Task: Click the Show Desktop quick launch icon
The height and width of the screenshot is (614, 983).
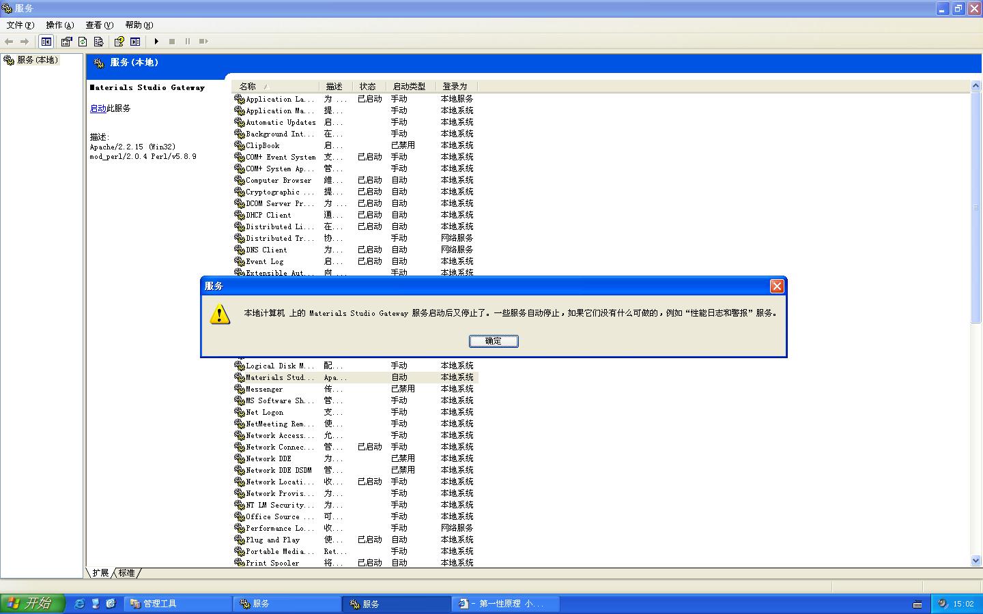Action: tap(95, 604)
